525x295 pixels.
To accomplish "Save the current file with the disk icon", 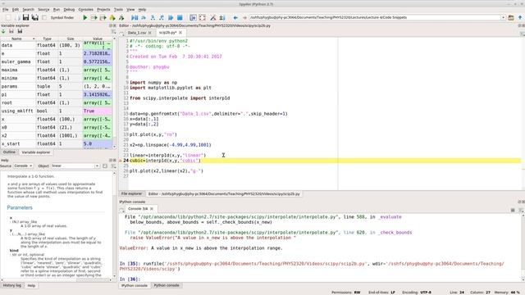I will click(25, 17).
